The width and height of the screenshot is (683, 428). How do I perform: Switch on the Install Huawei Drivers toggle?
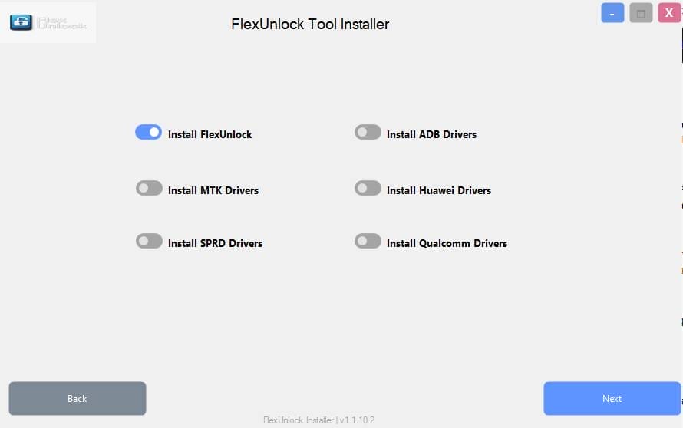pos(368,189)
